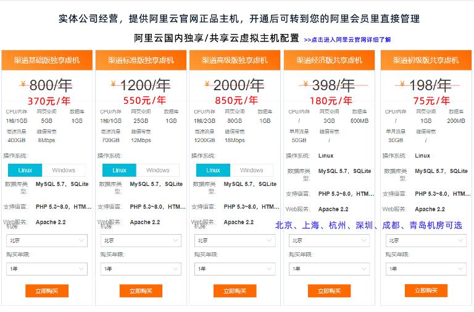Click the 80GB web space value
The width and height of the screenshot is (474, 312).
click(235, 120)
